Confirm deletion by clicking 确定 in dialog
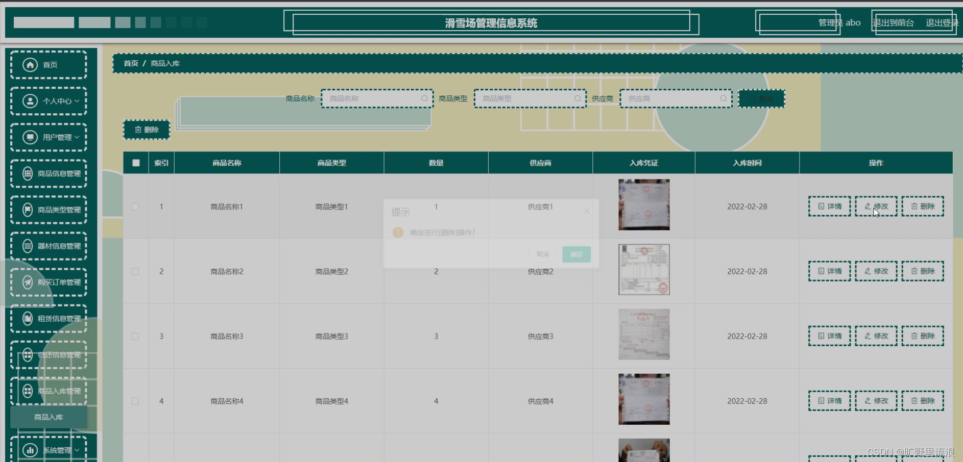This screenshot has width=963, height=462. 576,253
